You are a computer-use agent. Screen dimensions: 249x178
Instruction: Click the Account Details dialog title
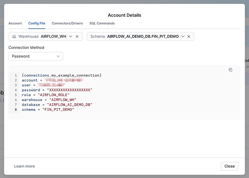point(125,15)
